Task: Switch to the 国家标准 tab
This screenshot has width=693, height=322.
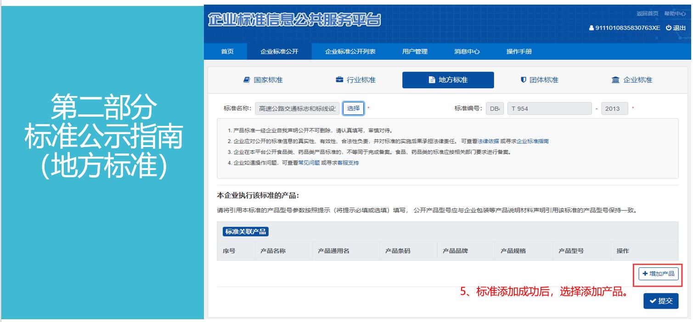Action: 263,80
